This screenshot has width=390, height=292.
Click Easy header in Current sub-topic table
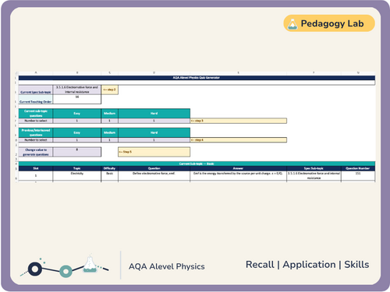pos(77,114)
